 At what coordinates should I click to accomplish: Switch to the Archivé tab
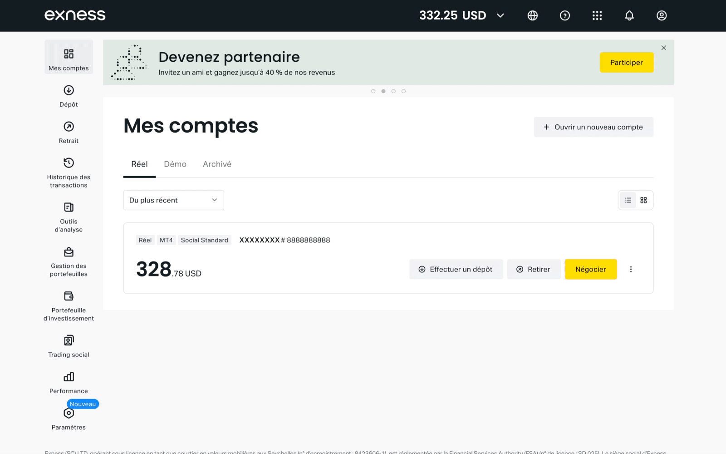pos(217,164)
